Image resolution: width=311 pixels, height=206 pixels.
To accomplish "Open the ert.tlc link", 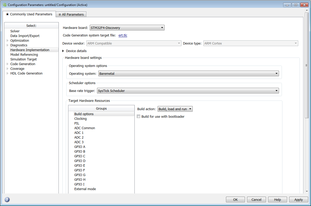I will [123, 35].
